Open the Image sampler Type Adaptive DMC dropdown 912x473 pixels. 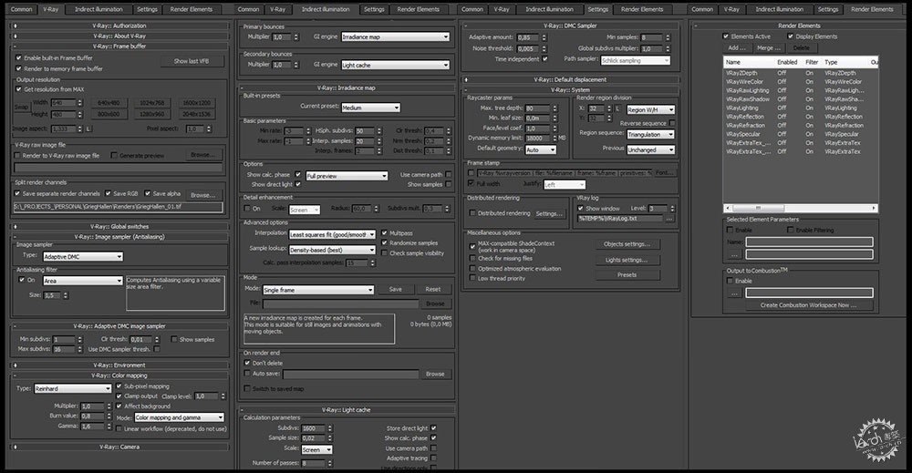tap(83, 256)
